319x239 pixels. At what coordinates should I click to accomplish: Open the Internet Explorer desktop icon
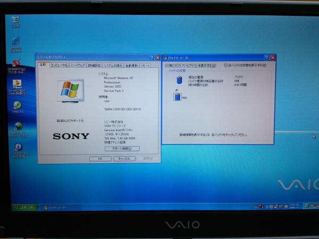click(x=16, y=42)
